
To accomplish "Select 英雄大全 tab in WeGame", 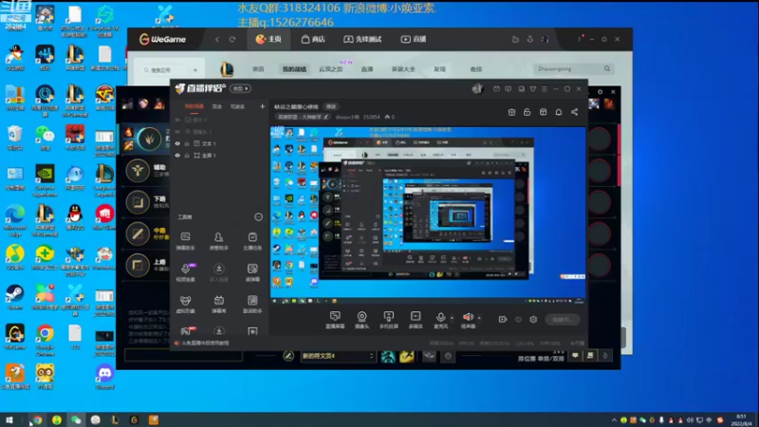I will click(403, 69).
